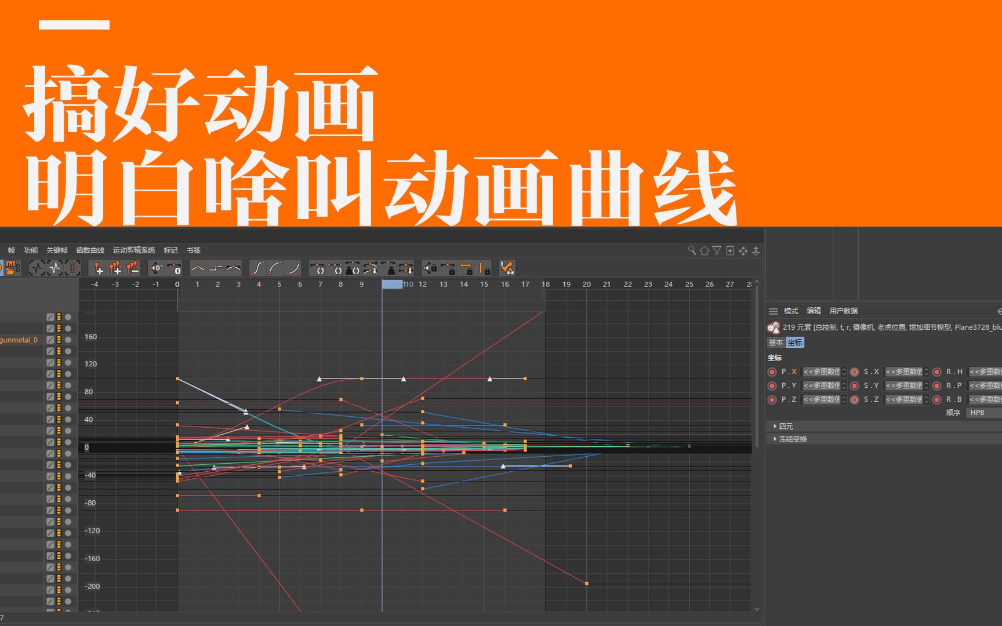Viewport: 1002px width, 626px height.
Task: Toggle a checkbox beside the gunmetal_0 track
Action: point(50,340)
